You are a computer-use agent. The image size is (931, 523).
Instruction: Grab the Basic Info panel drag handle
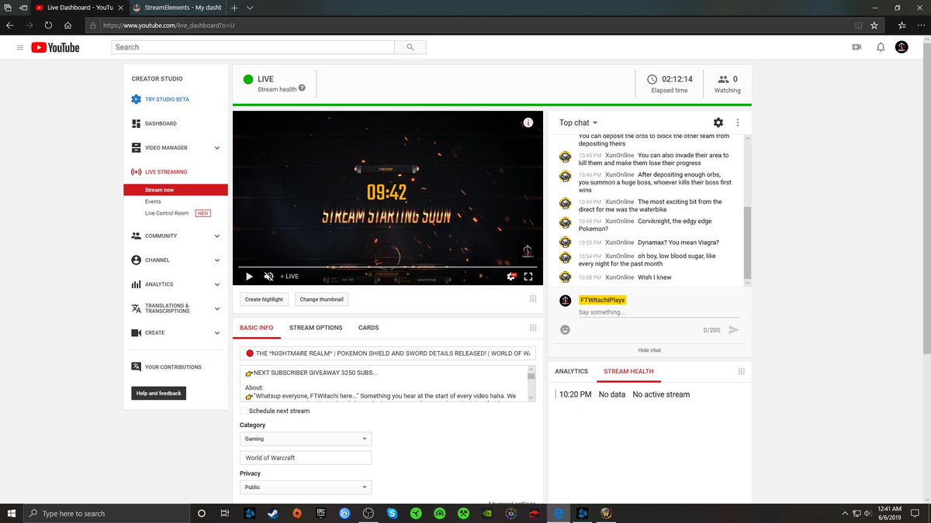click(532, 328)
